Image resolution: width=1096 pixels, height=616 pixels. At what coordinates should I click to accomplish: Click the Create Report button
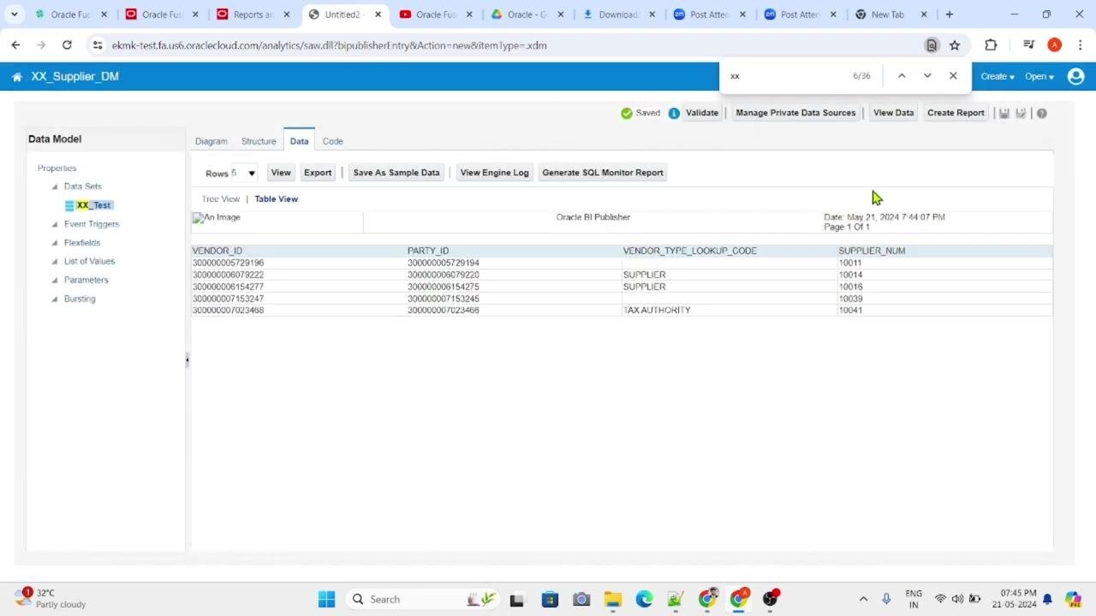tap(956, 113)
